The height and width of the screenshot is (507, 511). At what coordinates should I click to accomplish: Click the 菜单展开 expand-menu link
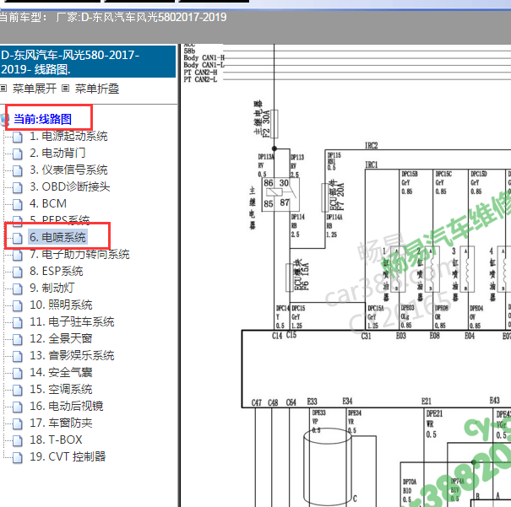click(35, 89)
